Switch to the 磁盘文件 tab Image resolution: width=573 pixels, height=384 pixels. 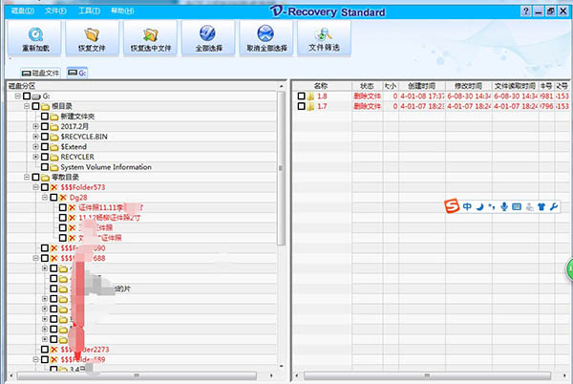tap(40, 73)
